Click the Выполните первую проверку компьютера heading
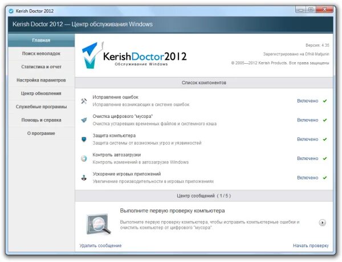Viewport: 342px width, 262px height. (172, 211)
